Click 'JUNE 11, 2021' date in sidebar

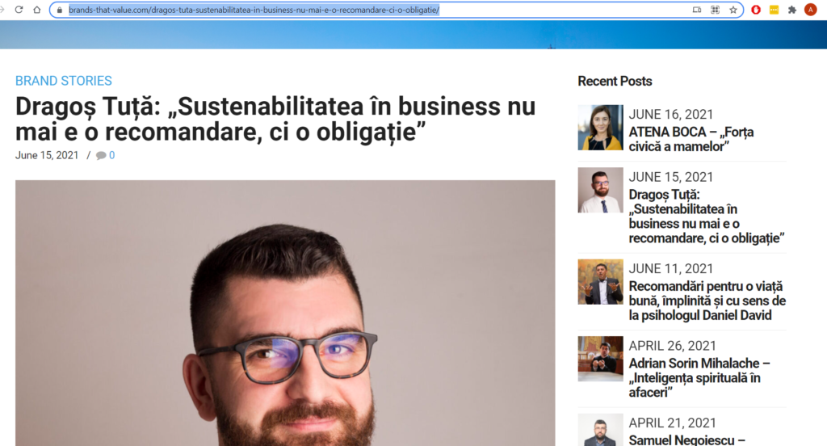[671, 269]
